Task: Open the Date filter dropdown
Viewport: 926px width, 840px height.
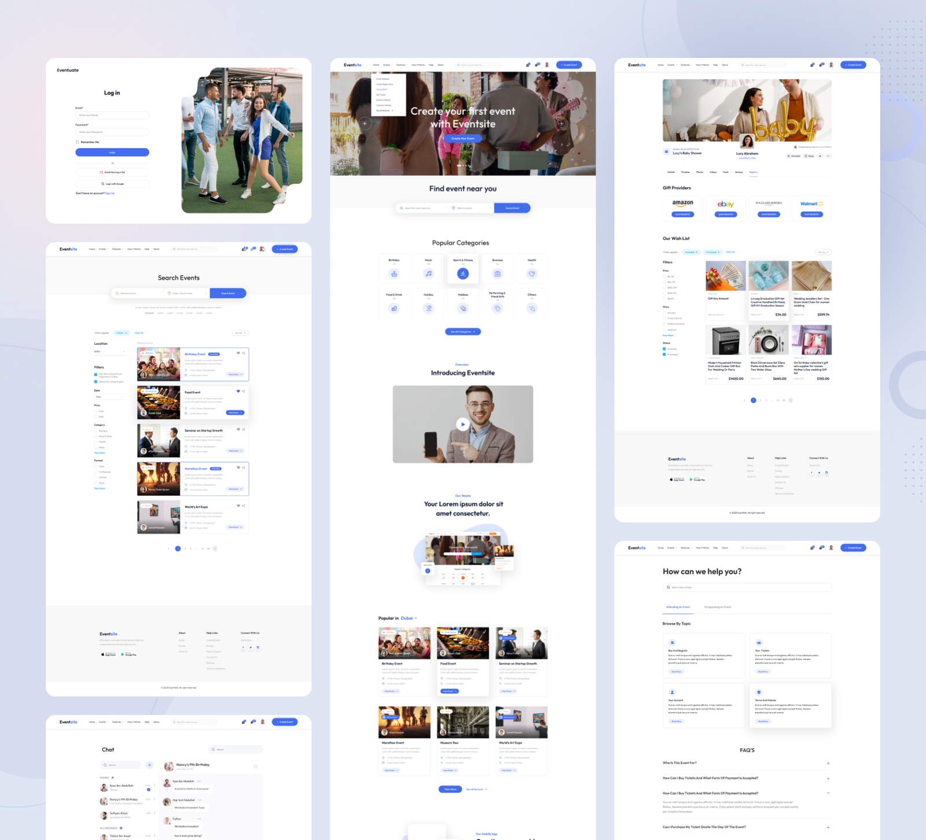Action: coord(109,397)
